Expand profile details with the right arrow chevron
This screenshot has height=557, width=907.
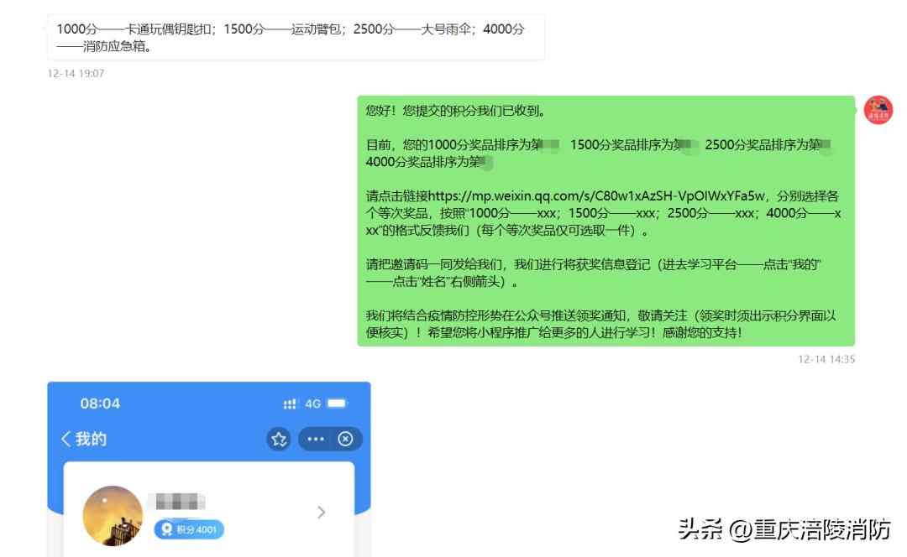320,512
